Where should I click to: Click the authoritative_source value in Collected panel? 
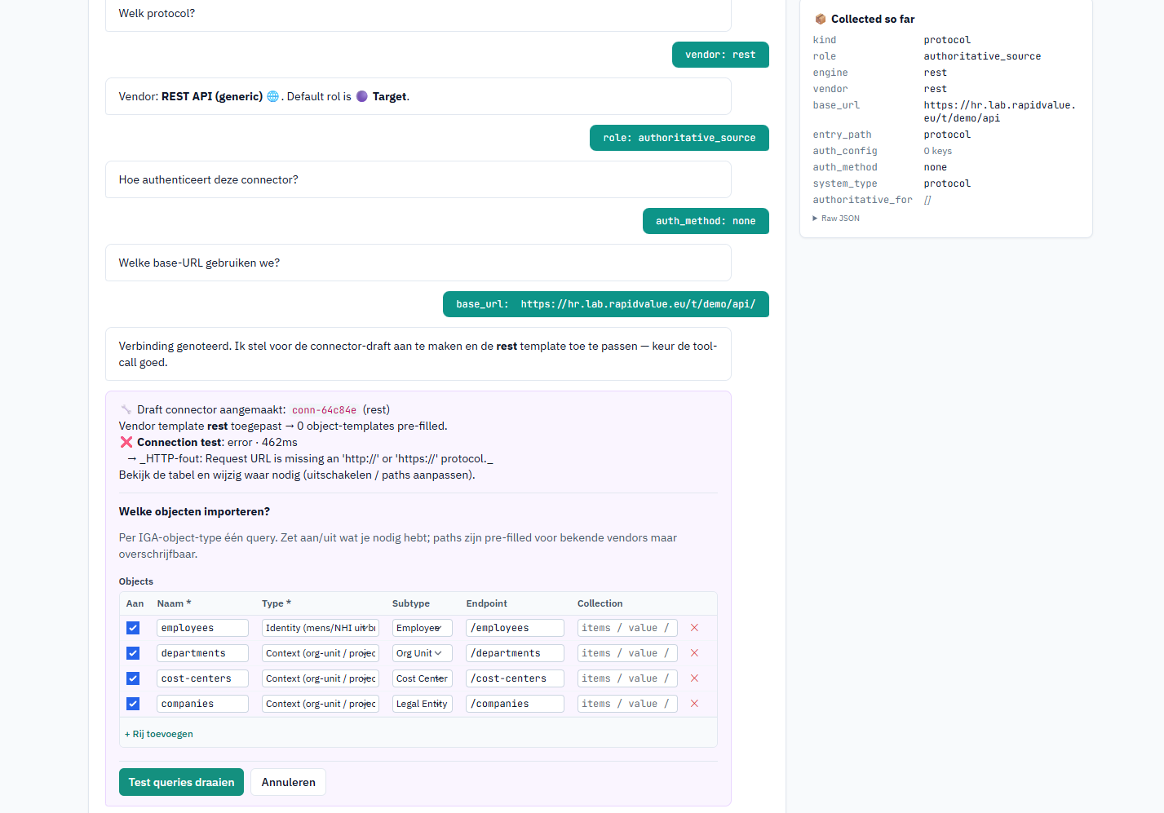[982, 56]
